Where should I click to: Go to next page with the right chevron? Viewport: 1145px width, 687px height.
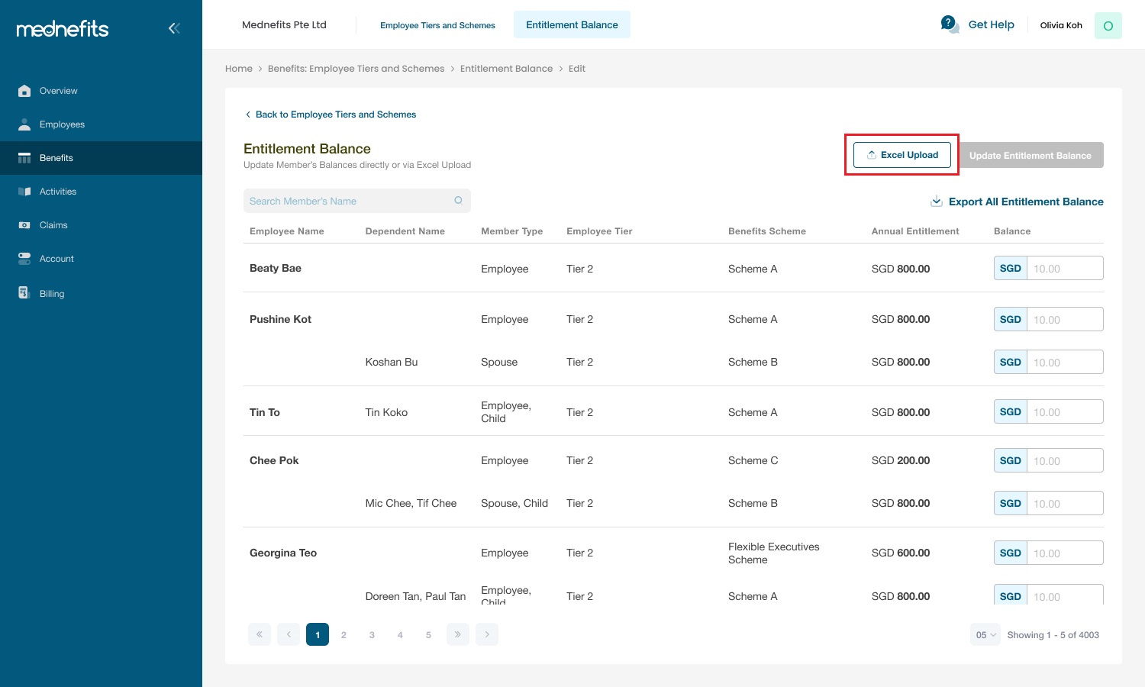coord(487,634)
